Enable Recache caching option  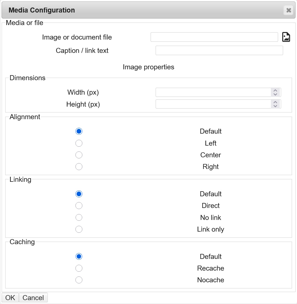(79, 268)
